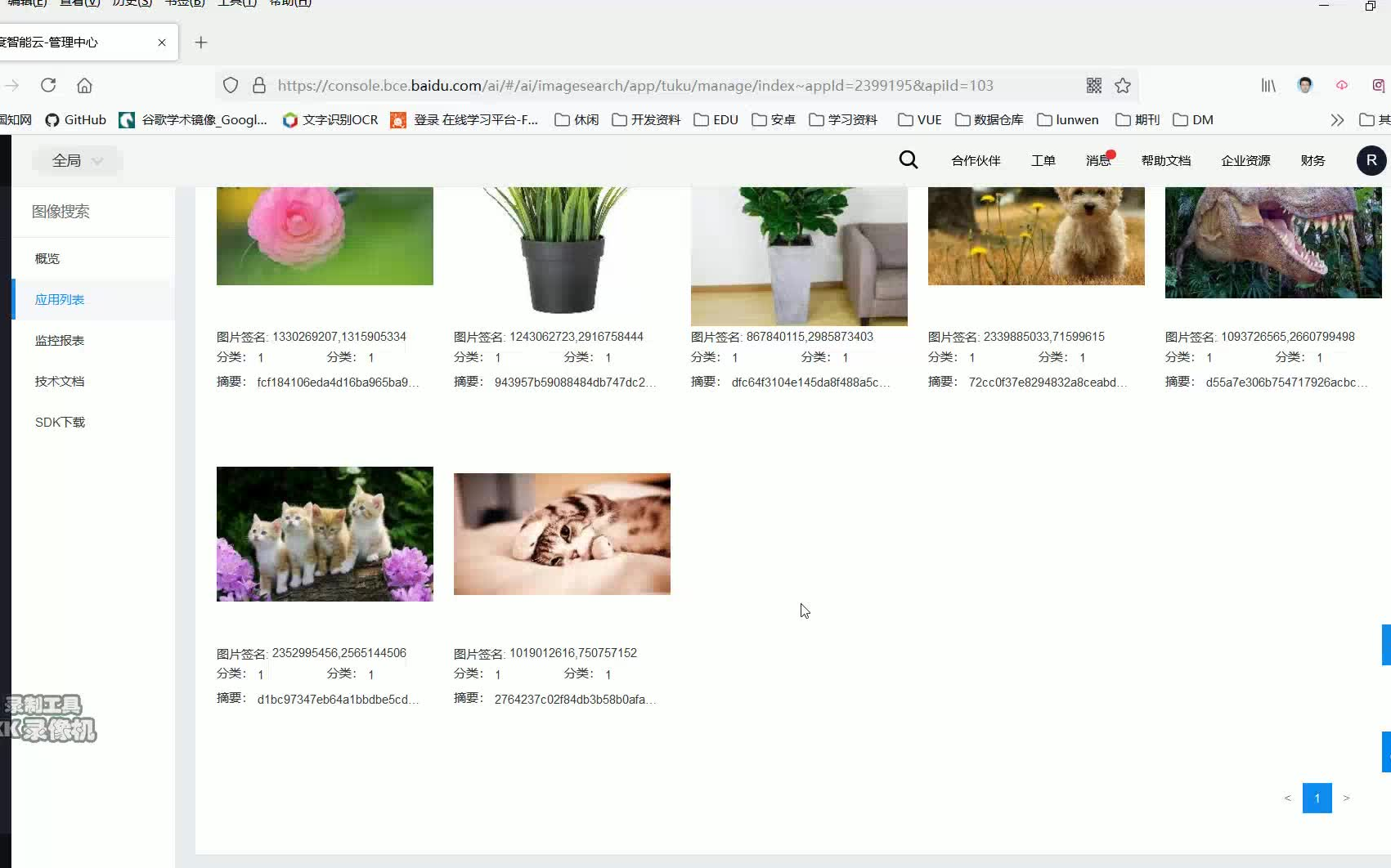Open 帮助文档 in the top navigation
The image size is (1391, 868).
(1166, 161)
